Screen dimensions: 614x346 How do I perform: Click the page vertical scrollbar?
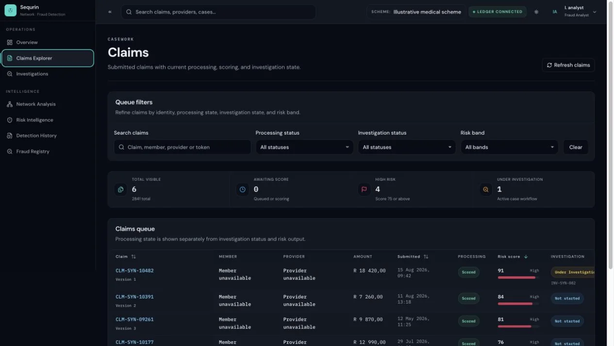click(x=610, y=136)
